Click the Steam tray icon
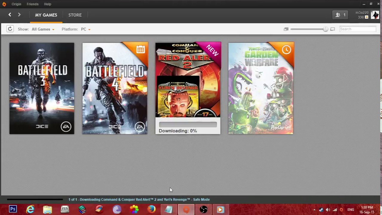Image resolution: width=382 pixels, height=215 pixels. 321,210
